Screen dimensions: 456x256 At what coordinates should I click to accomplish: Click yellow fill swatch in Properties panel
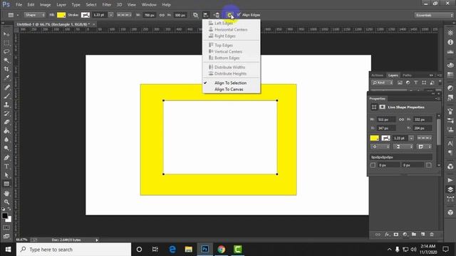point(375,138)
